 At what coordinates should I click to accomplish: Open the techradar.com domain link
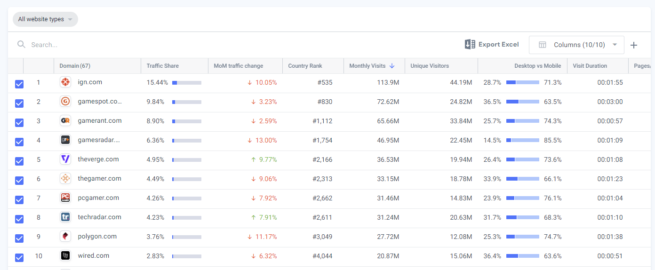click(100, 217)
